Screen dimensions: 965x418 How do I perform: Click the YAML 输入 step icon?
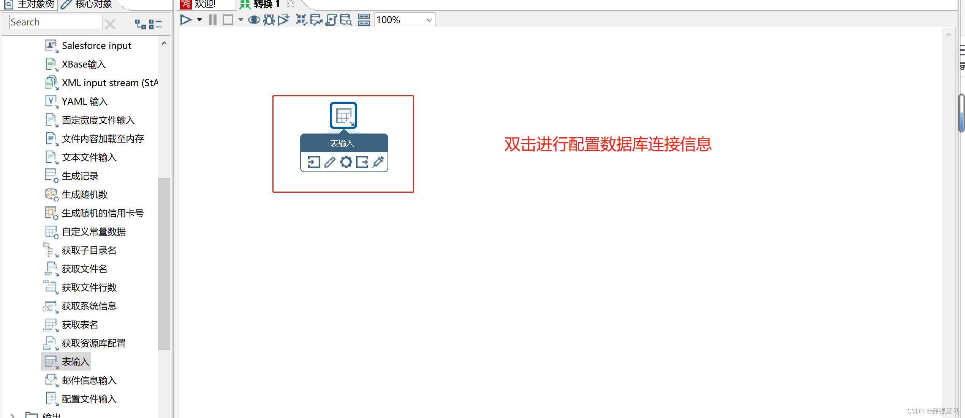[51, 101]
